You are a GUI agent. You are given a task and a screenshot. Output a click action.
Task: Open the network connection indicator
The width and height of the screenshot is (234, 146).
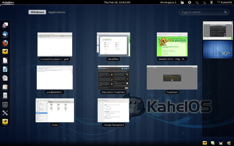211,2
